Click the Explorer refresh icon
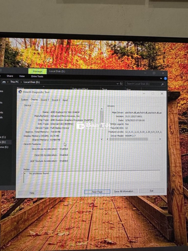The width and height of the screenshot is (188, 251). coord(121,84)
